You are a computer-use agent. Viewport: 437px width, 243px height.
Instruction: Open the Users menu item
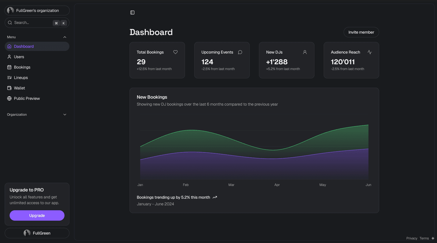click(x=19, y=57)
